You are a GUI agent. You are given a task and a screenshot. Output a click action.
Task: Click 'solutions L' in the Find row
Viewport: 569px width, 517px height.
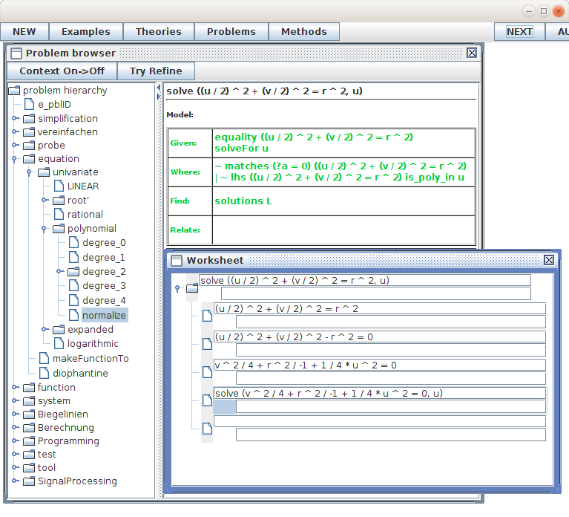[x=243, y=201]
